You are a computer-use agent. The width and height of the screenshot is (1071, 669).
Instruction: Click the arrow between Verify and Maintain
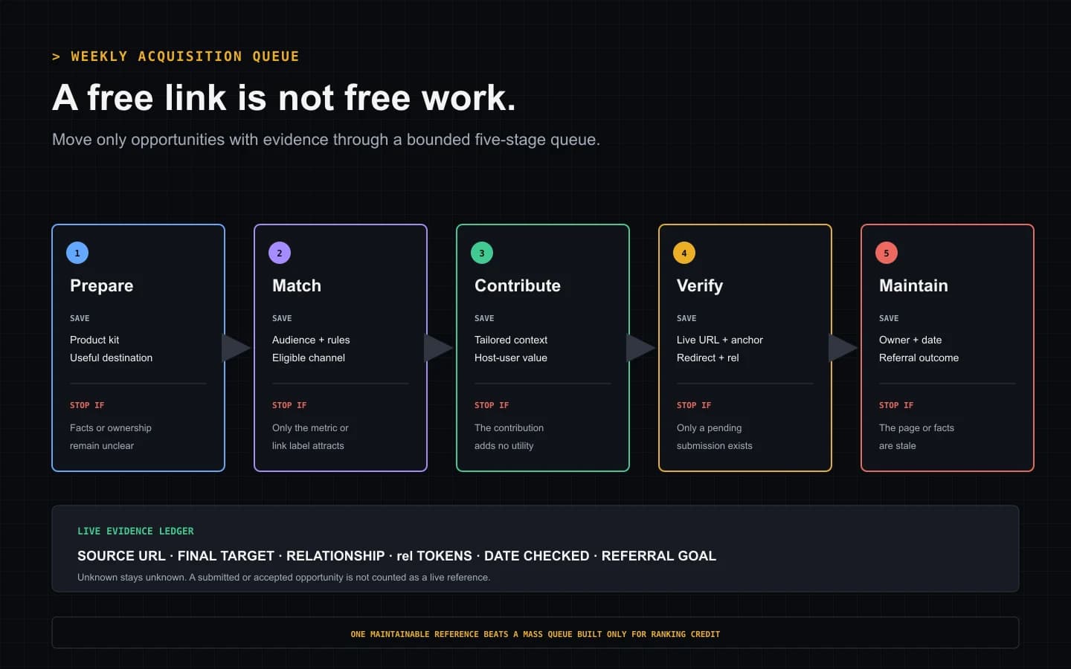pos(843,348)
